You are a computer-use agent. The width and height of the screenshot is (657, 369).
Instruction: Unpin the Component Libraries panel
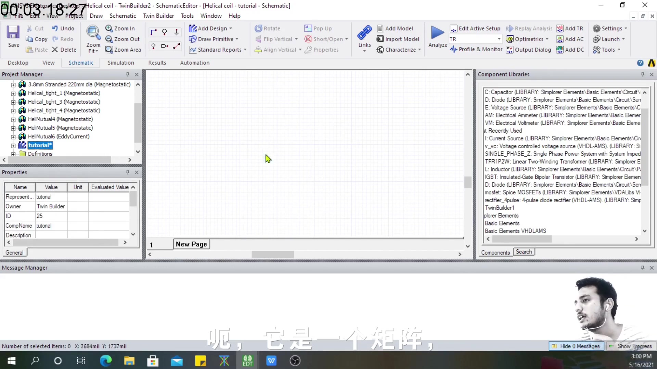642,74
